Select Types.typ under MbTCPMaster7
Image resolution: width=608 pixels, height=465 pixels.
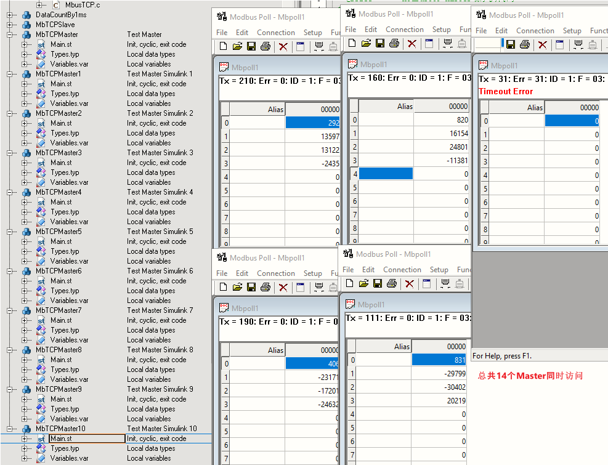click(x=65, y=330)
